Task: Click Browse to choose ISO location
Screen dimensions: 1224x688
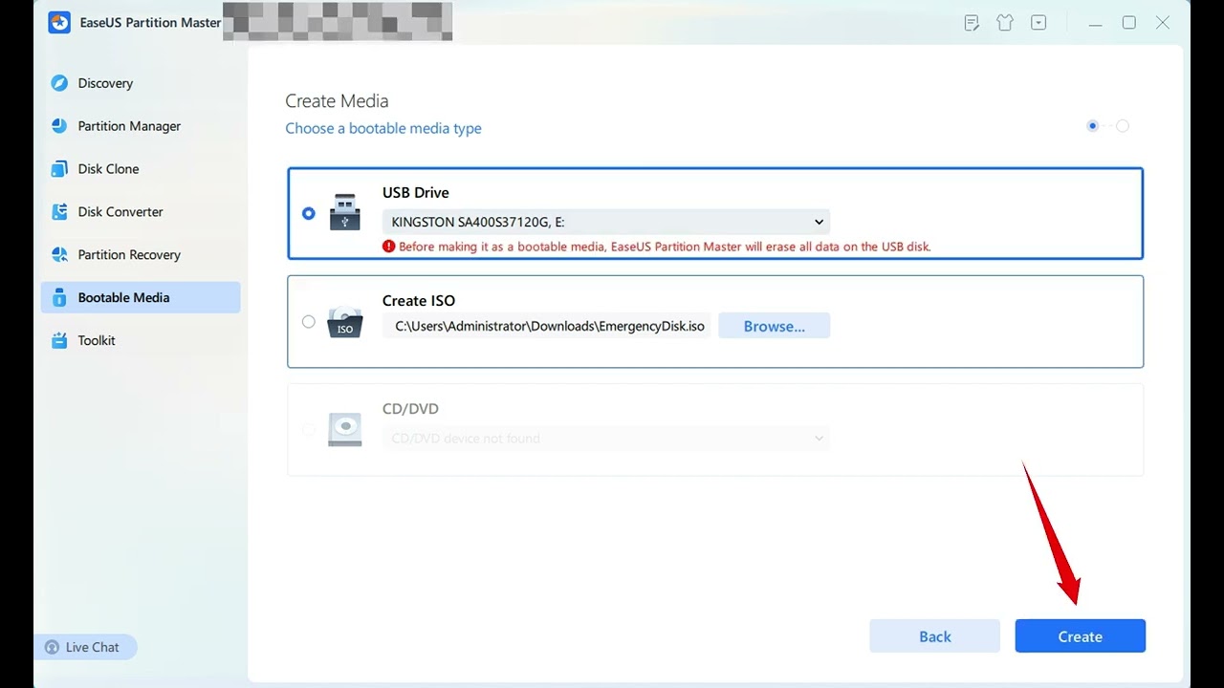Action: coord(774,326)
